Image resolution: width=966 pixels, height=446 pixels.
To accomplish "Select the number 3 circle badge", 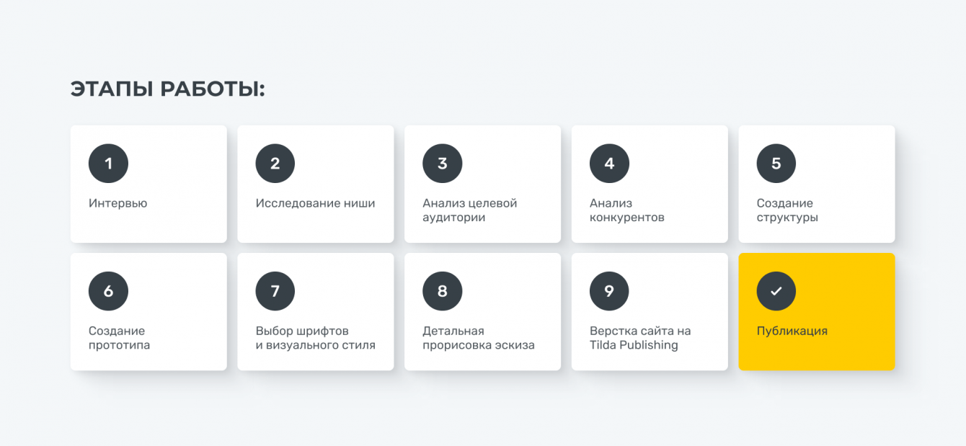I will 442,164.
